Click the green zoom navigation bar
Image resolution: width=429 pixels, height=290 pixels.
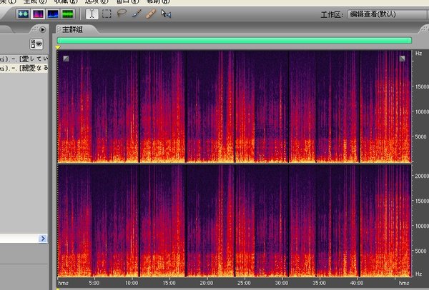(x=235, y=41)
